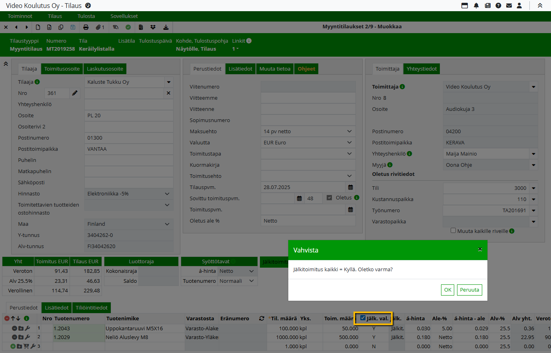
Task: Click the Dropbox icon in the toolbar
Action: 153,27
